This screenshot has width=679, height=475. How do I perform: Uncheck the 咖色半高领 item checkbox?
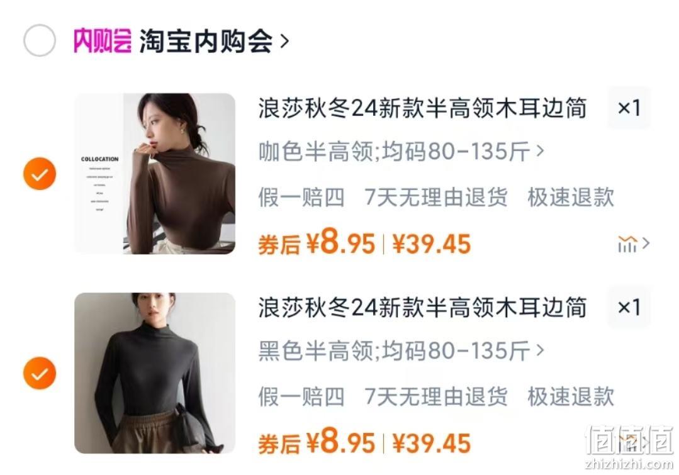(40, 174)
